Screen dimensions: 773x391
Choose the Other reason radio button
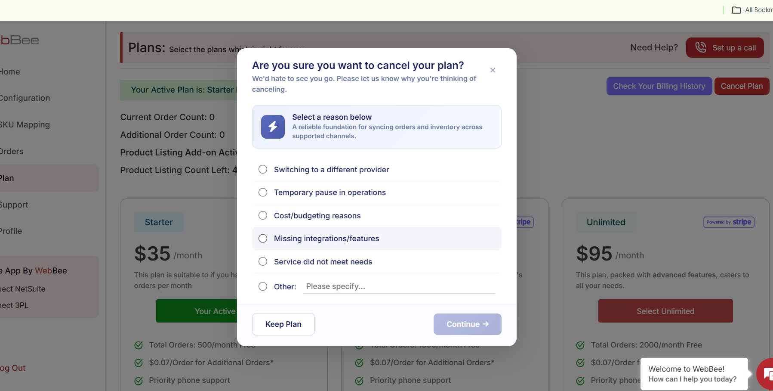[263, 286]
